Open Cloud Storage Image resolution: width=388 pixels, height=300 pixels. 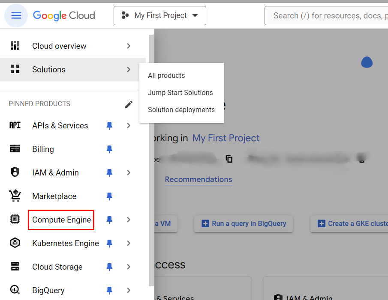(x=57, y=267)
